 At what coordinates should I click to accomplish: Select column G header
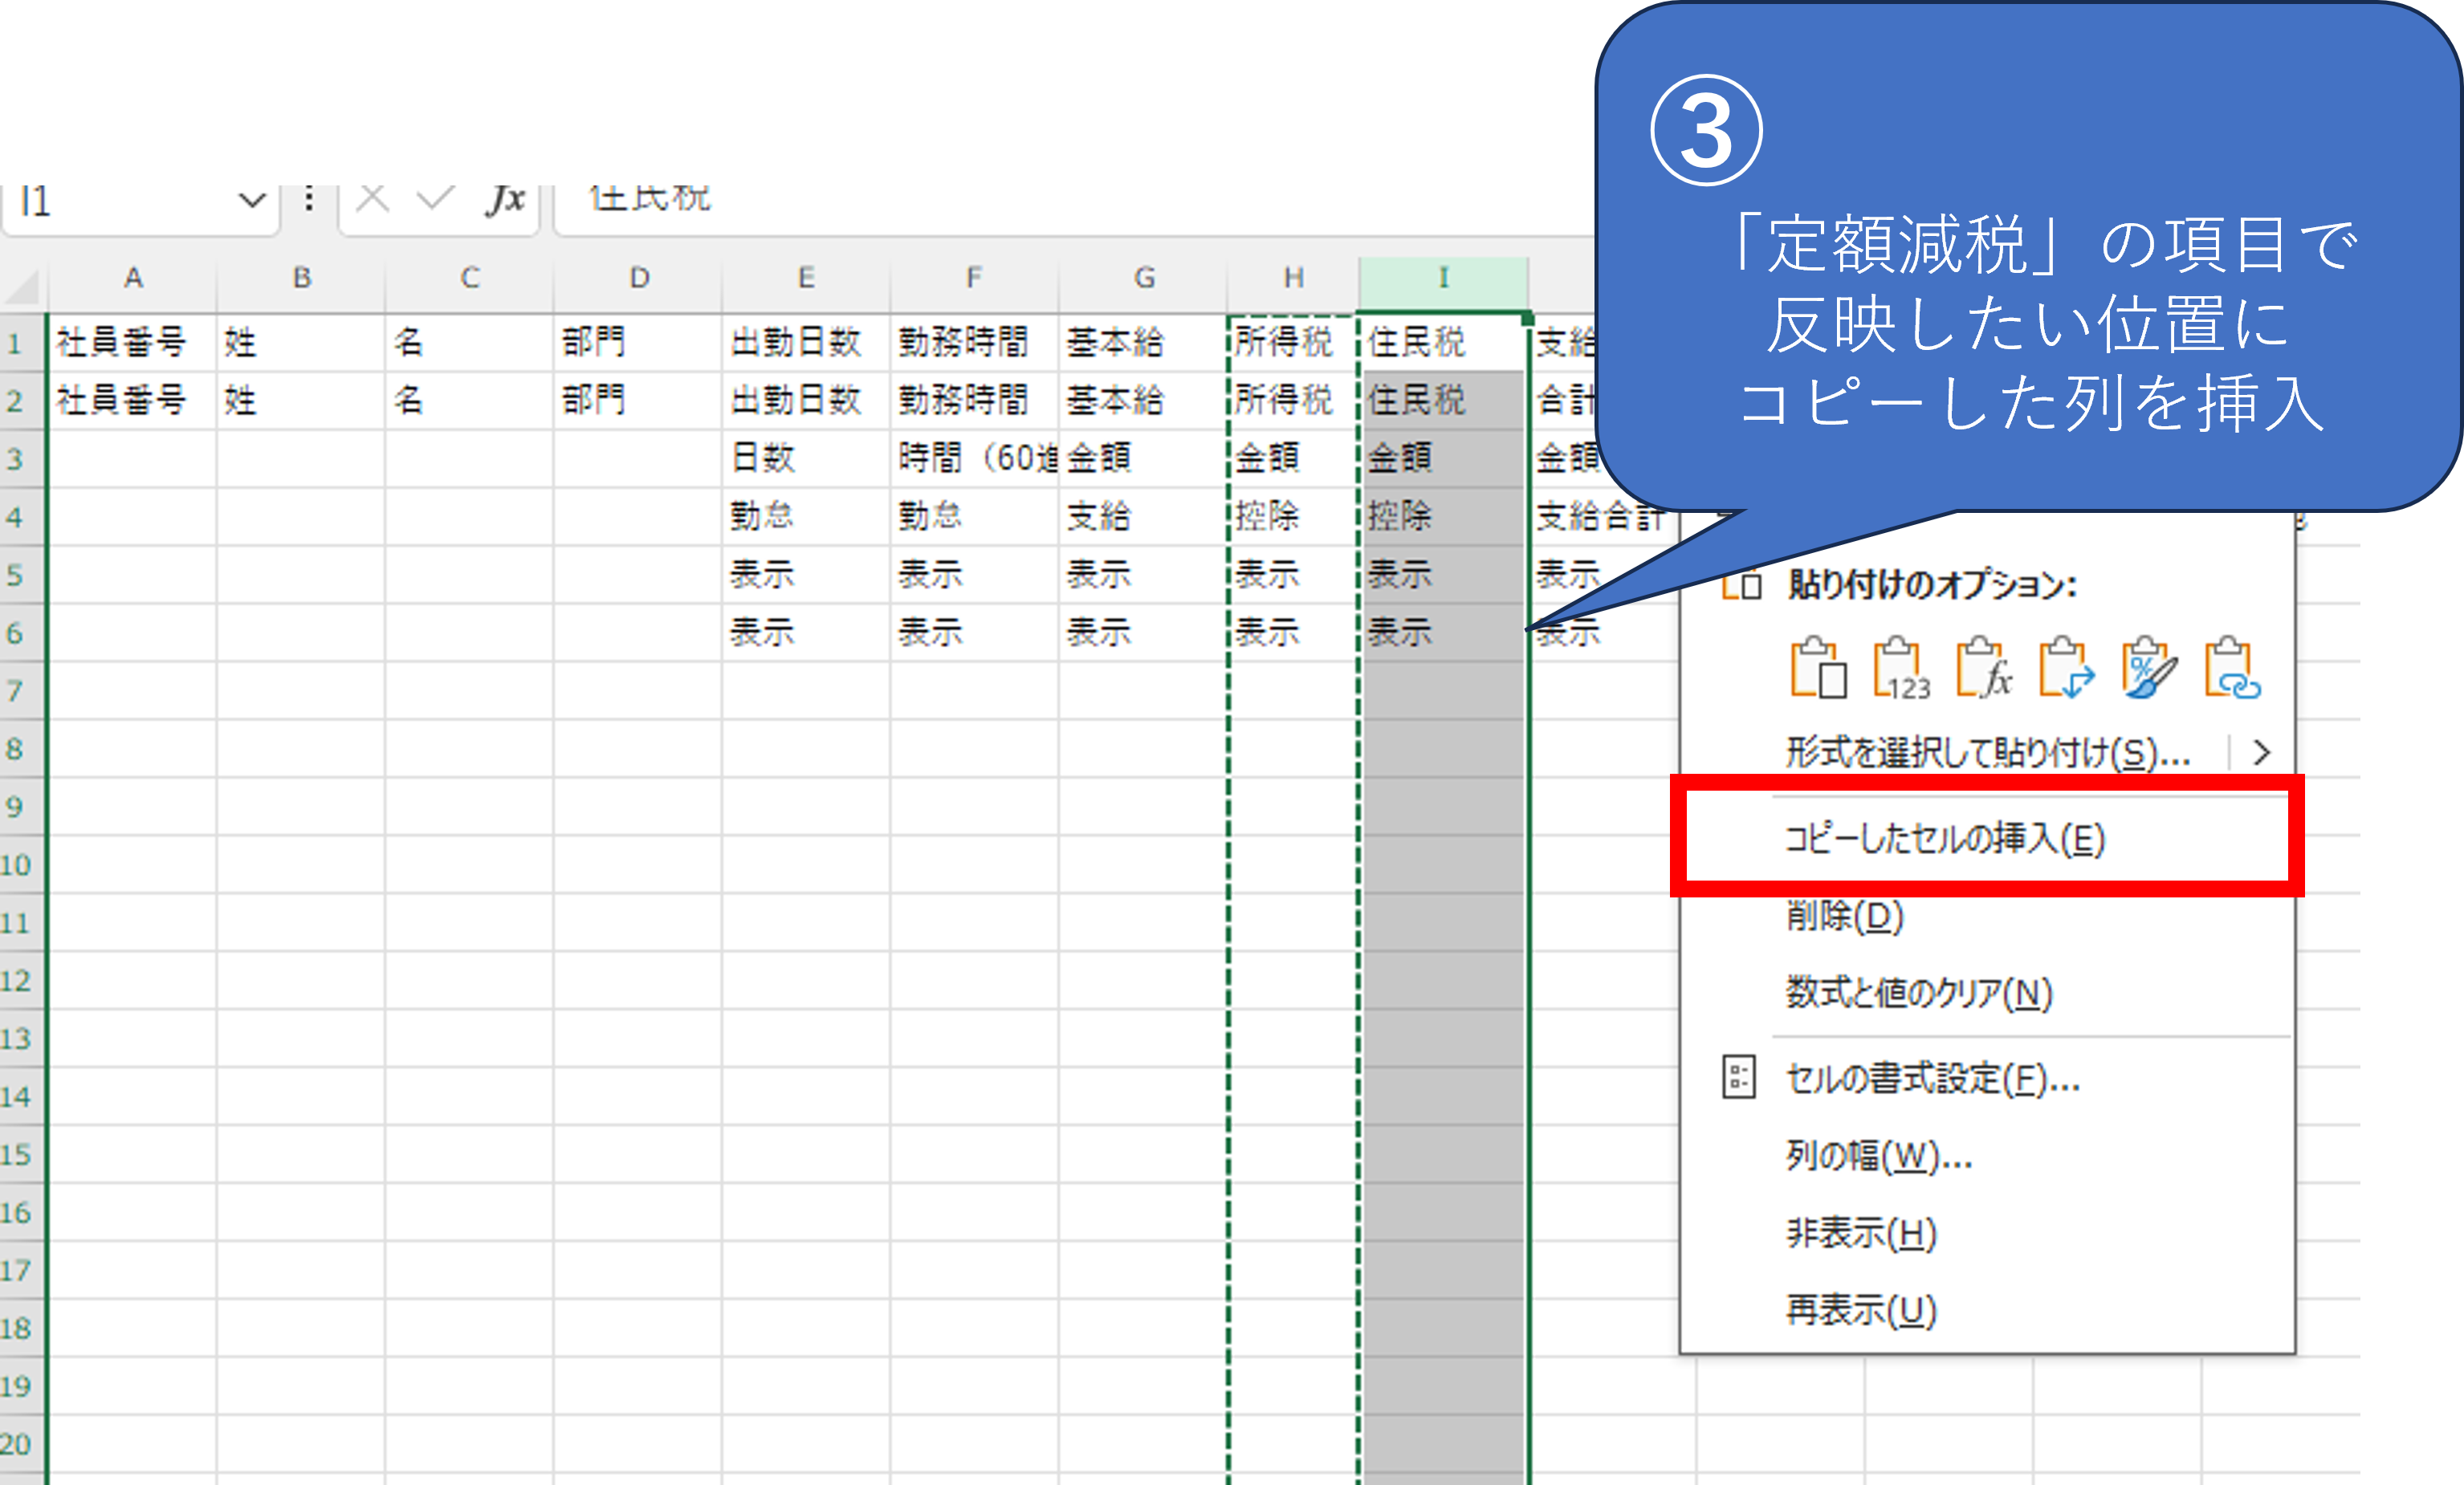tap(1143, 278)
